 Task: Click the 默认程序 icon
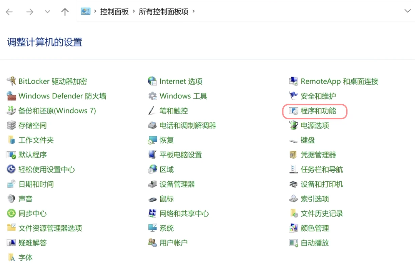12,155
